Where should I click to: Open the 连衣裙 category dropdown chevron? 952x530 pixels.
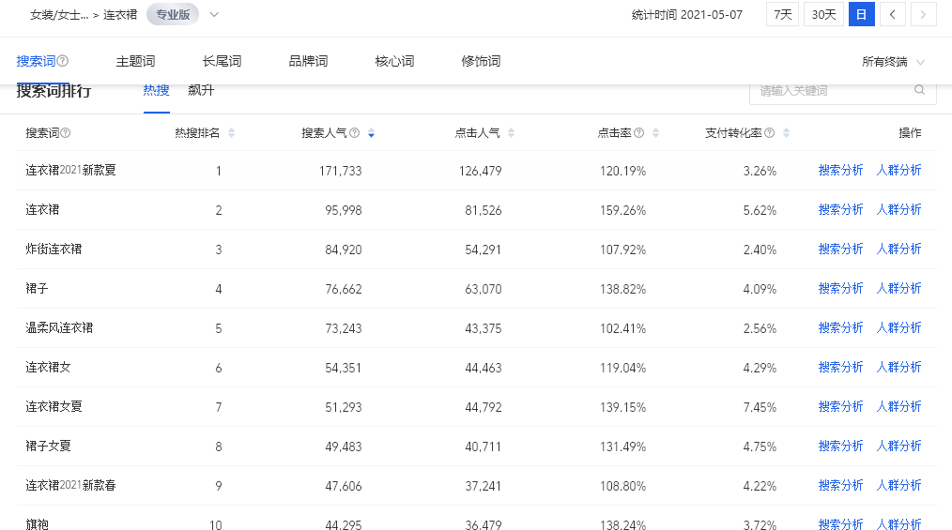tap(214, 15)
